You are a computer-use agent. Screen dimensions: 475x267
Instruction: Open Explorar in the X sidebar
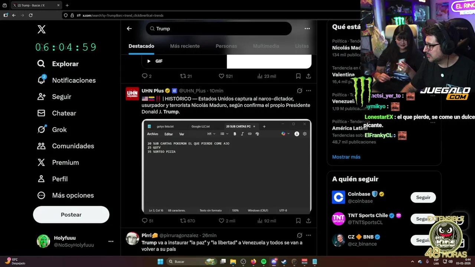click(58, 64)
